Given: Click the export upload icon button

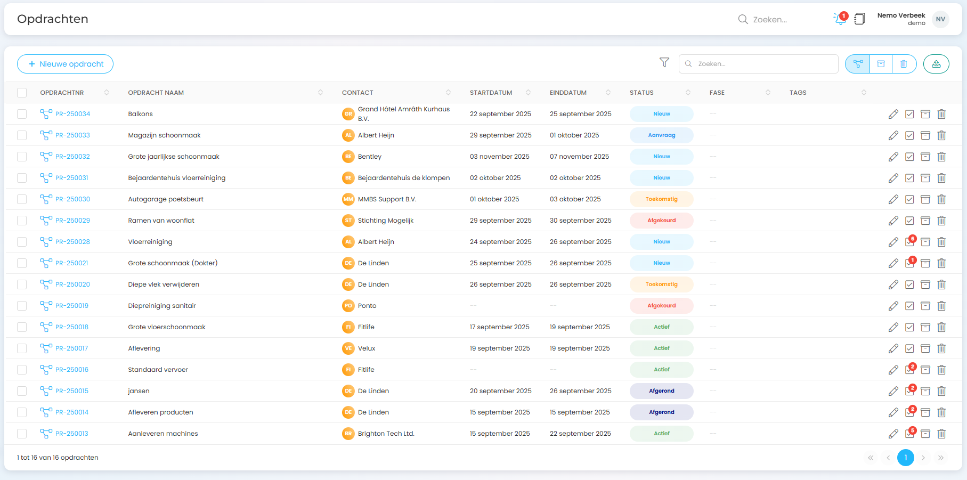Looking at the screenshot, I should click(936, 64).
